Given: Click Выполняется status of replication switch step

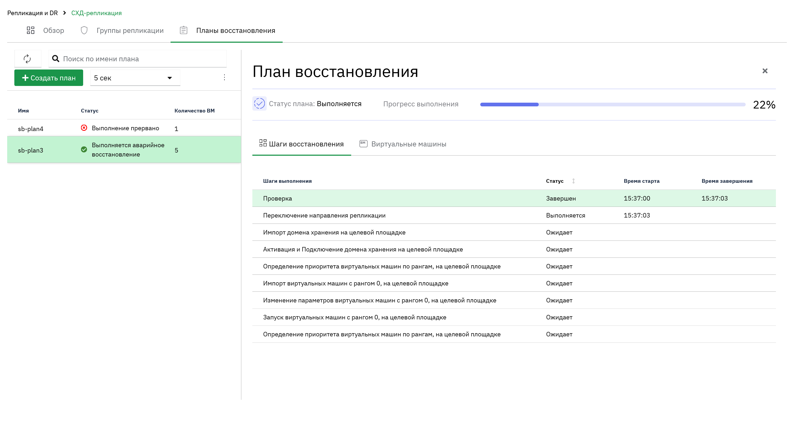Looking at the screenshot, I should coord(566,215).
